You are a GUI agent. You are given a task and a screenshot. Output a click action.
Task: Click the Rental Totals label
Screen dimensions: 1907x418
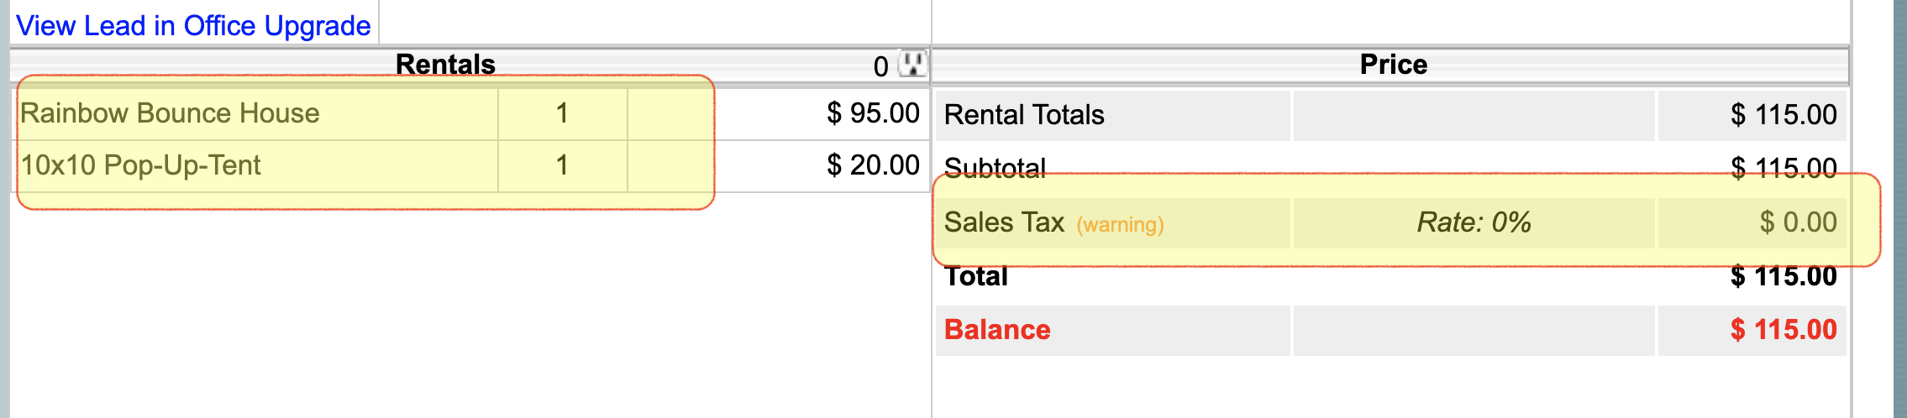pyautogui.click(x=1024, y=115)
